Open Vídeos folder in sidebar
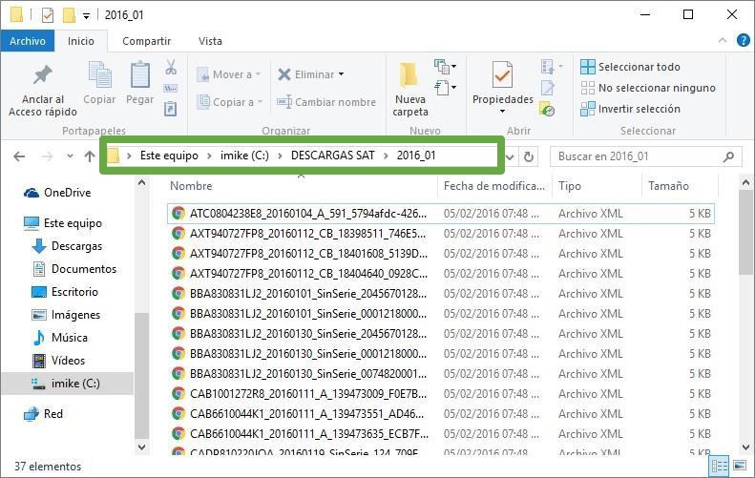 (58, 360)
